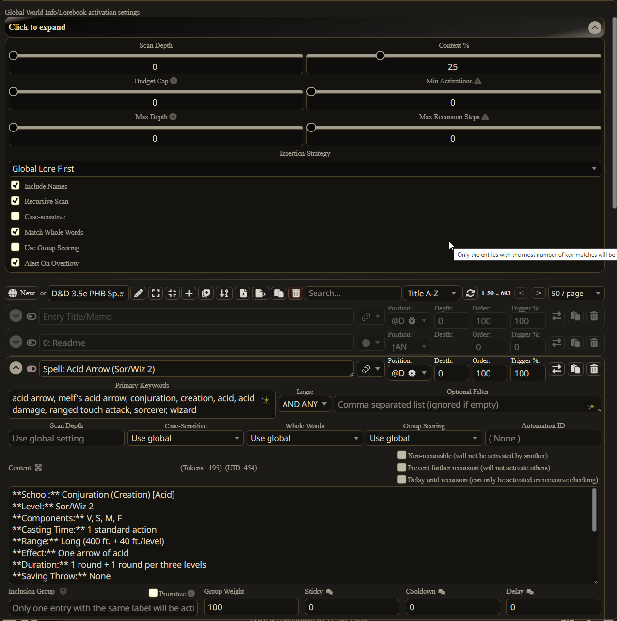Click the Budget Cap info icon

coord(174,81)
